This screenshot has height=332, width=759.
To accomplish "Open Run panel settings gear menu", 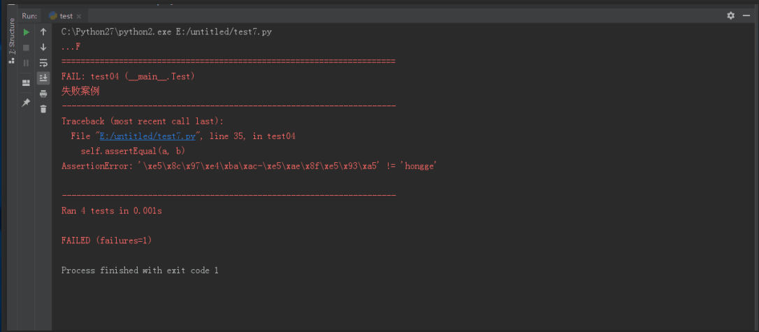I will click(731, 15).
